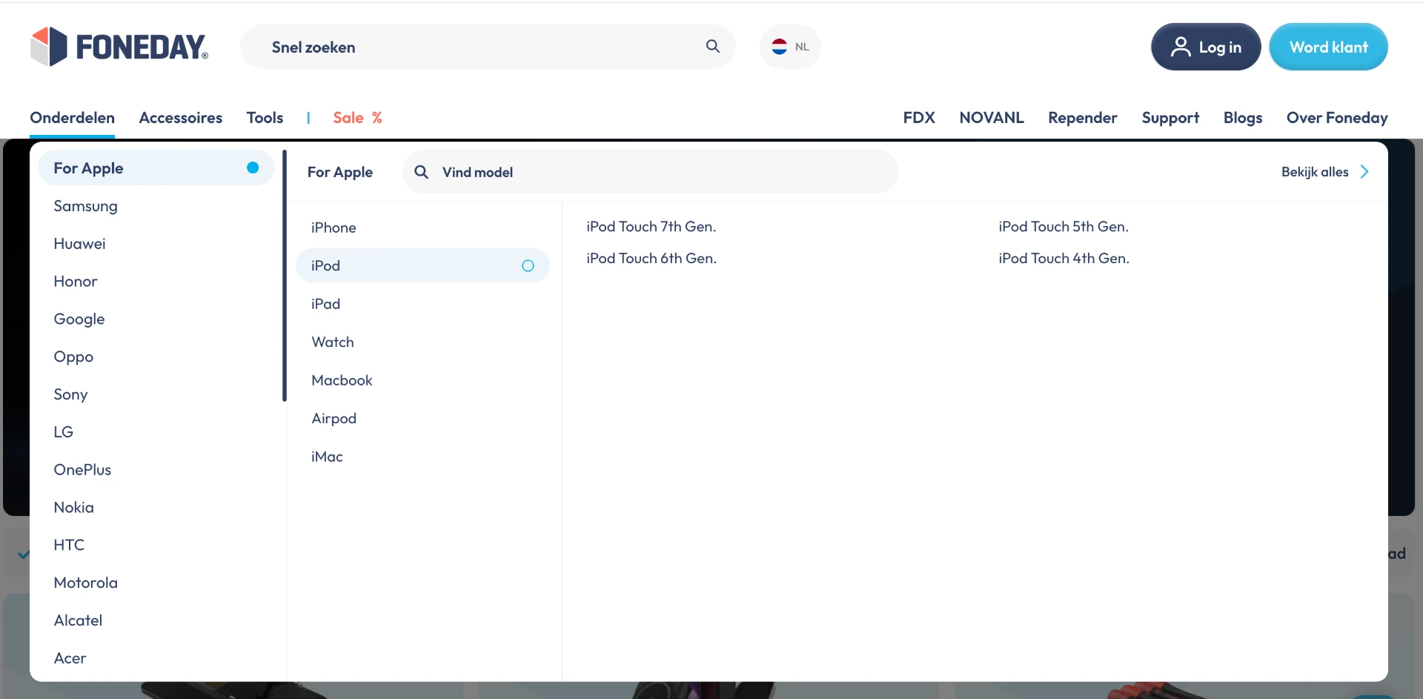Select the Nokia brand
Image resolution: width=1423 pixels, height=699 pixels.
[73, 508]
